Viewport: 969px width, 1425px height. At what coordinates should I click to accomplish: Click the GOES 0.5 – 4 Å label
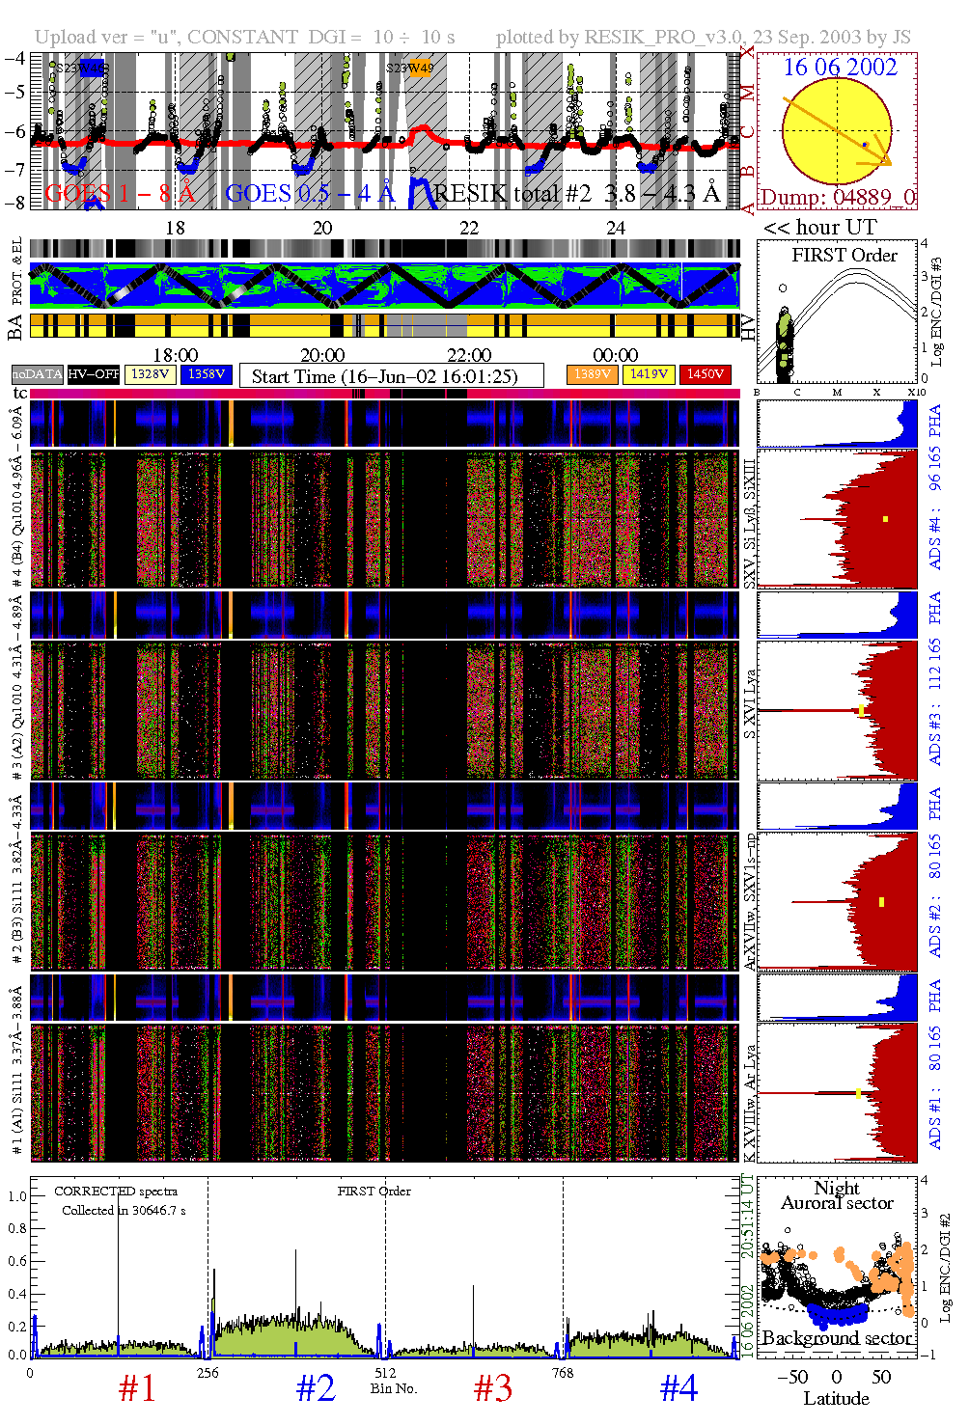pyautogui.click(x=310, y=194)
